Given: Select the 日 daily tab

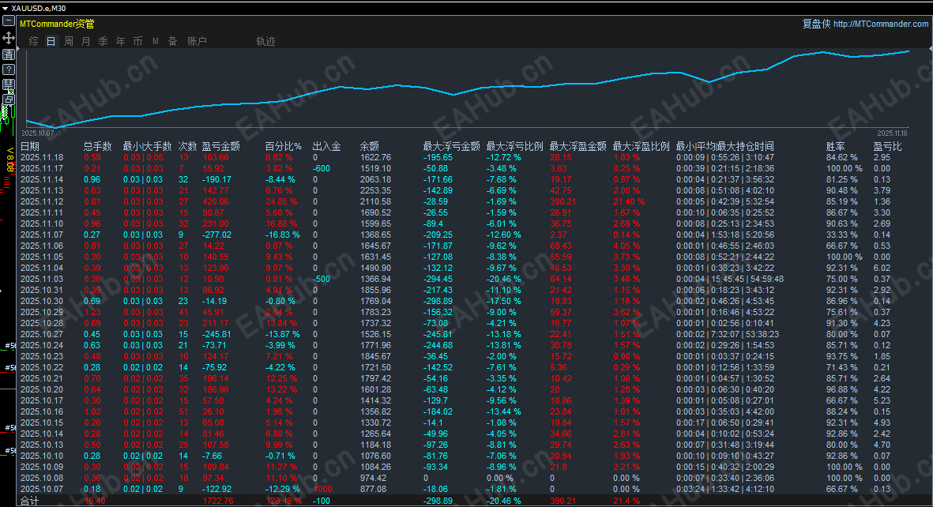Looking at the screenshot, I should [51, 41].
